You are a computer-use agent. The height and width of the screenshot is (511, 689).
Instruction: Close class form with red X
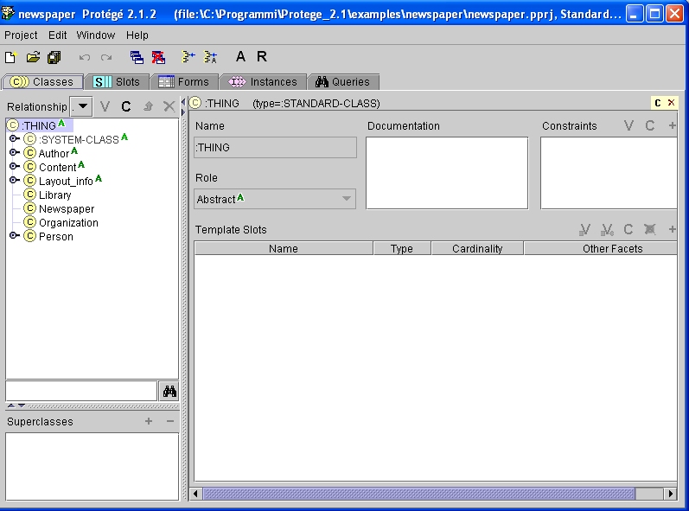point(671,103)
